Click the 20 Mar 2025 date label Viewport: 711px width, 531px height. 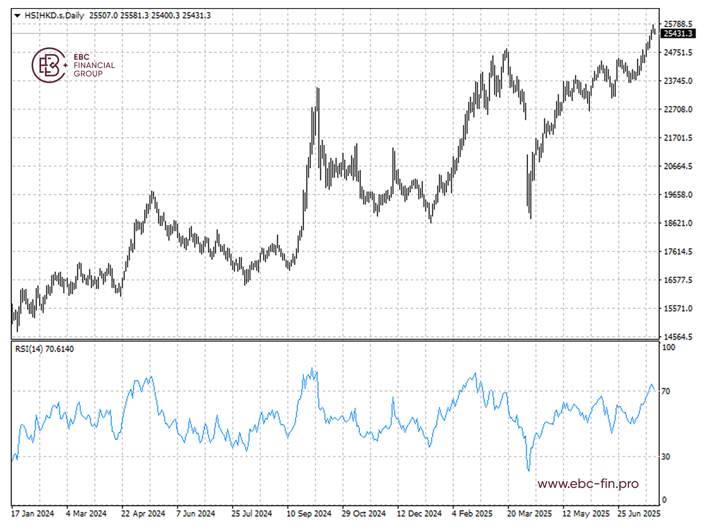pos(529,513)
